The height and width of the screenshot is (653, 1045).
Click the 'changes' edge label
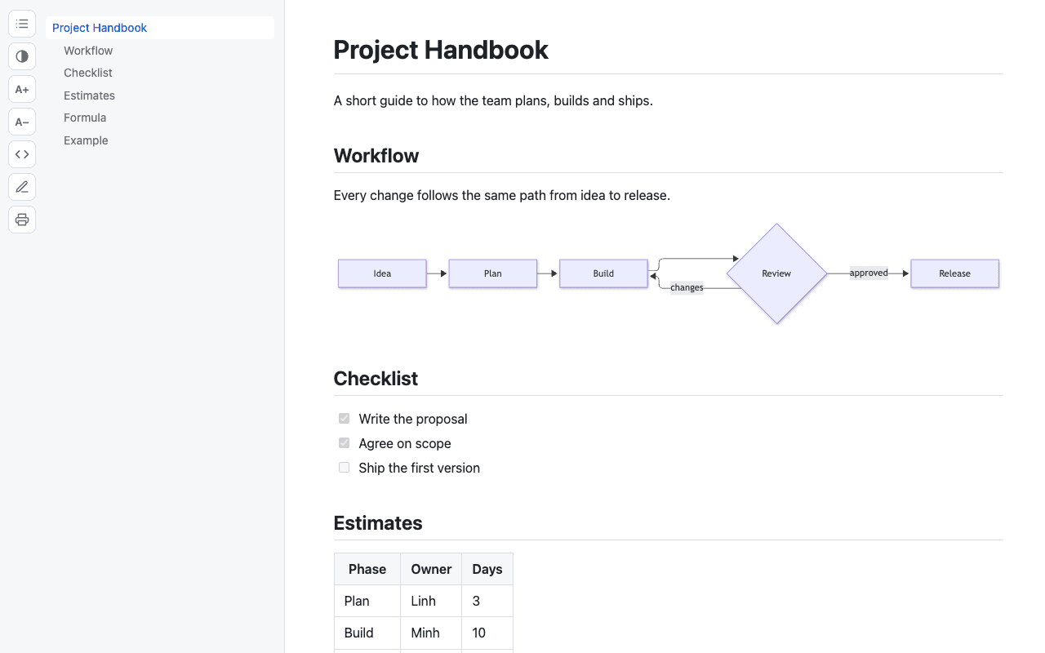[x=687, y=287]
